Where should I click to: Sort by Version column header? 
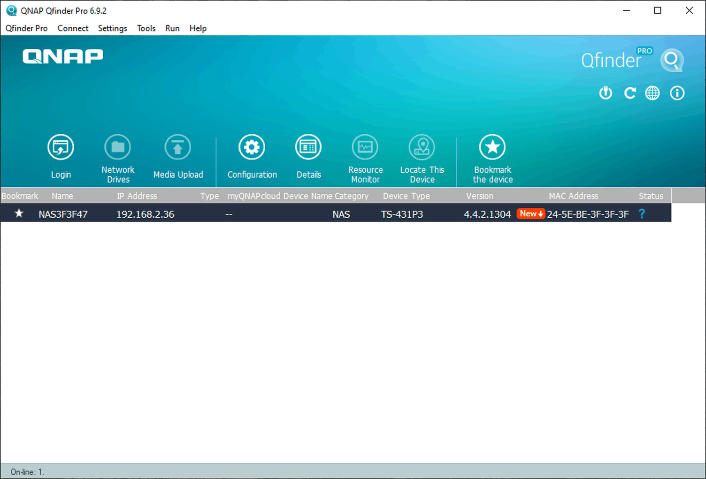[x=480, y=196]
